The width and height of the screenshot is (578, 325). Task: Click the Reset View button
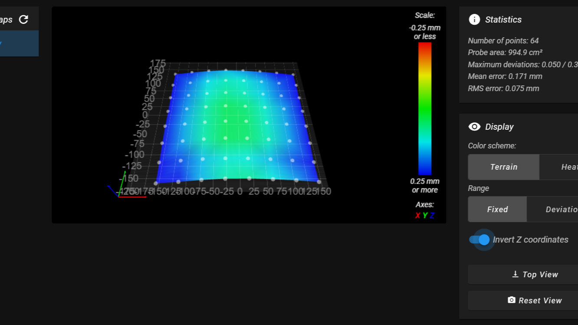coord(523,300)
